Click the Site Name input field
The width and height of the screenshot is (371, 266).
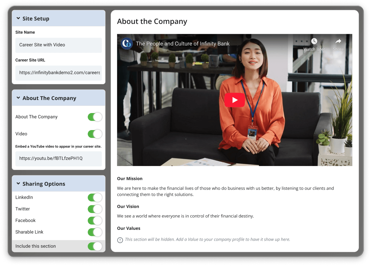(x=59, y=45)
